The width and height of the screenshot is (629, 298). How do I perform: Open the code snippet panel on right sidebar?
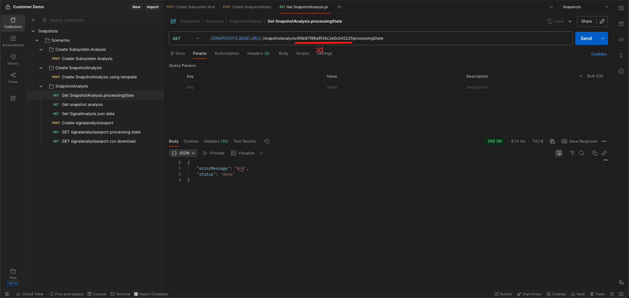point(621,40)
